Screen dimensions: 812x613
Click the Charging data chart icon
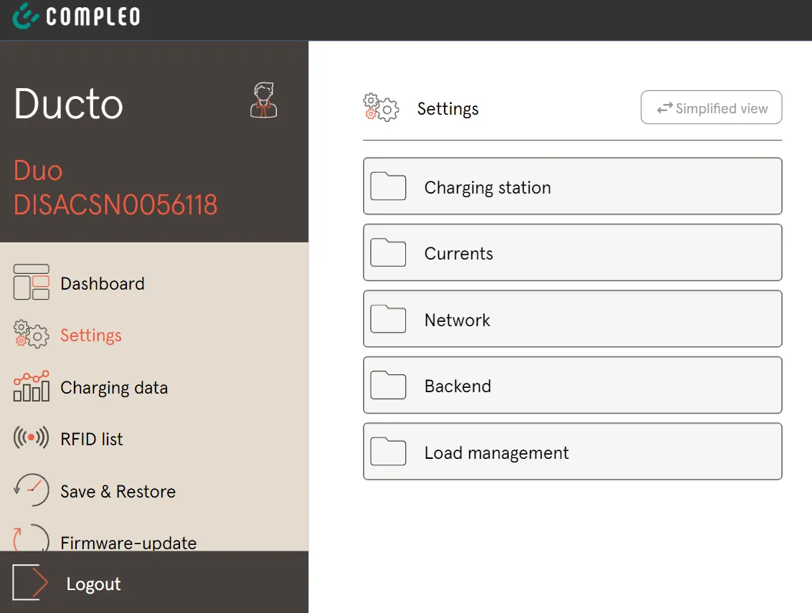coord(31,386)
